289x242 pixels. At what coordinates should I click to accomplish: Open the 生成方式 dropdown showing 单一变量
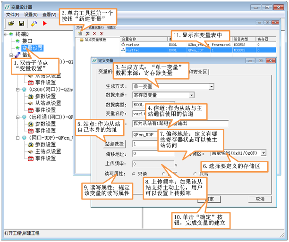tap(173, 86)
